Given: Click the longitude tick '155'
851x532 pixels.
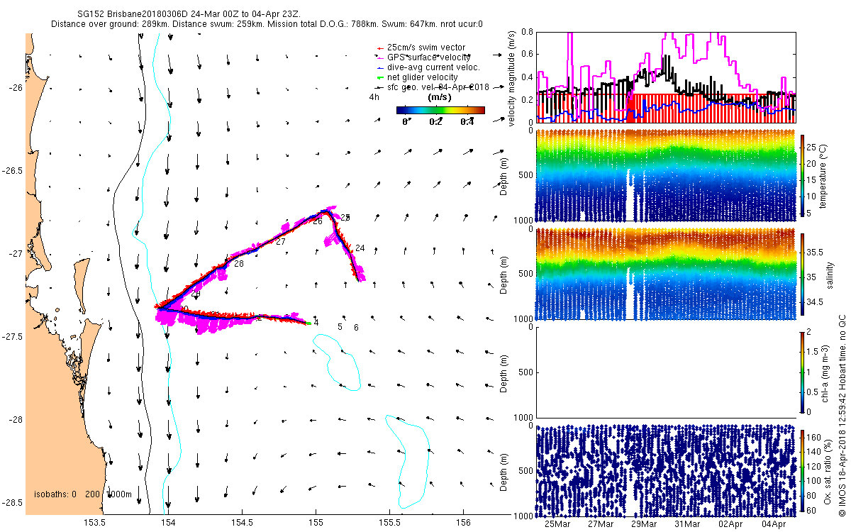Looking at the screenshot, I should [x=316, y=521].
